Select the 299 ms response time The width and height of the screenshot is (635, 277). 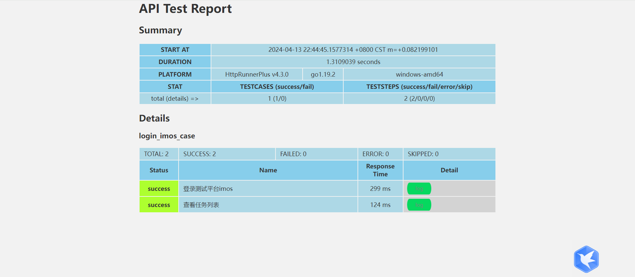click(x=380, y=189)
